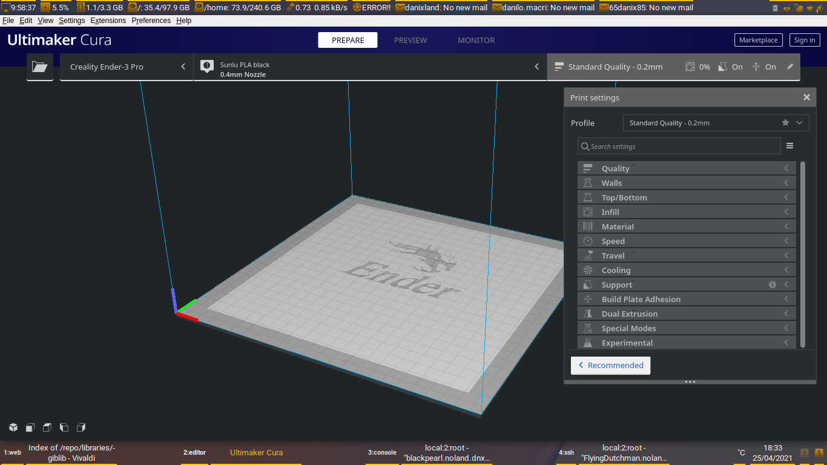The width and height of the screenshot is (827, 465).
Task: Edit print settings via the pencil icon
Action: point(790,67)
